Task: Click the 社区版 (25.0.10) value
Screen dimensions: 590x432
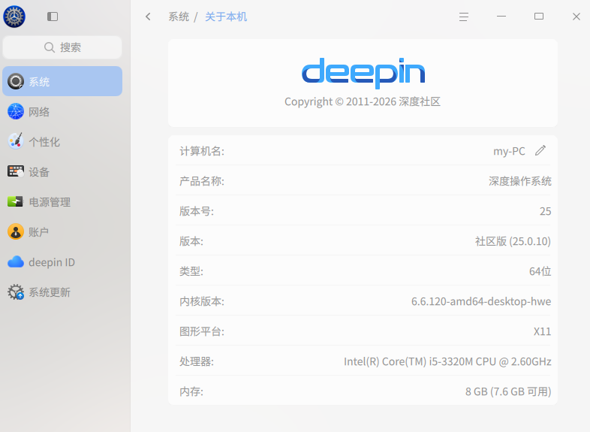Action: tap(513, 241)
